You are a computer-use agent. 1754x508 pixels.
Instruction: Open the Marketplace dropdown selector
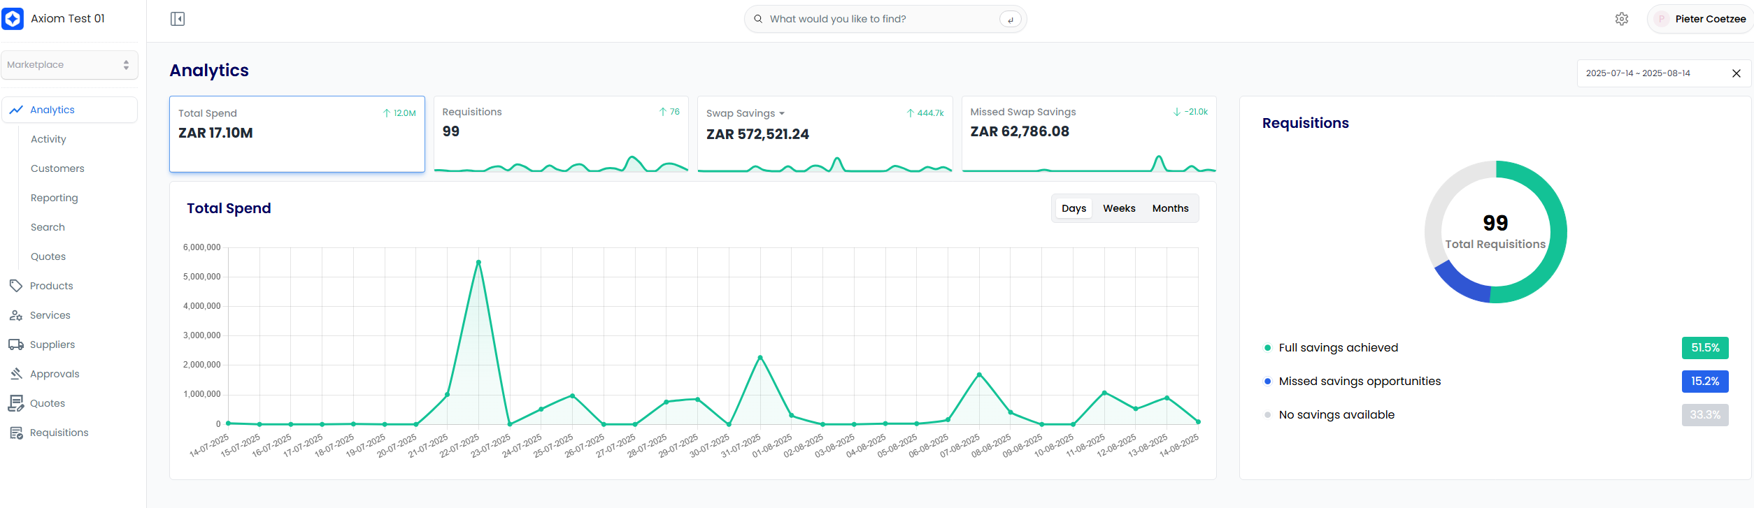pyautogui.click(x=69, y=65)
